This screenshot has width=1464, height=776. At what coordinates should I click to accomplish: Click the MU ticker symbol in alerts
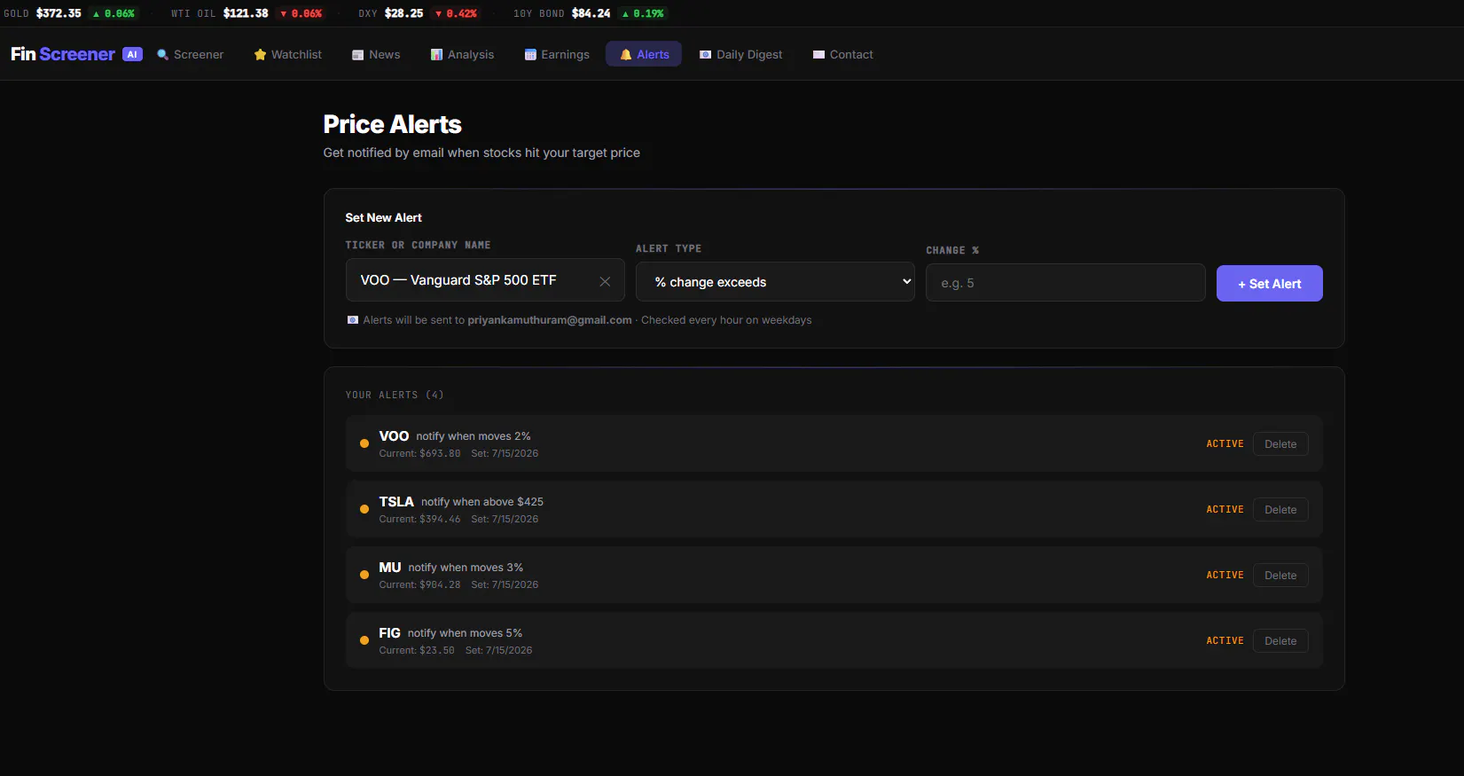[x=390, y=568]
